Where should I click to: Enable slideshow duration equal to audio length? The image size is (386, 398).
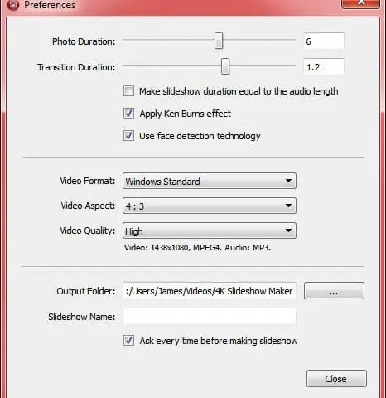[128, 91]
